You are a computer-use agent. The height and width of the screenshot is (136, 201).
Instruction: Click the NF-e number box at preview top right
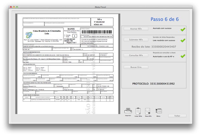[102, 22]
